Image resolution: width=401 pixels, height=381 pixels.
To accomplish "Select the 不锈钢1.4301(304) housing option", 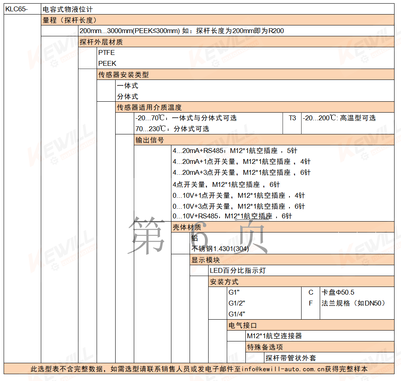I will point(220,249).
